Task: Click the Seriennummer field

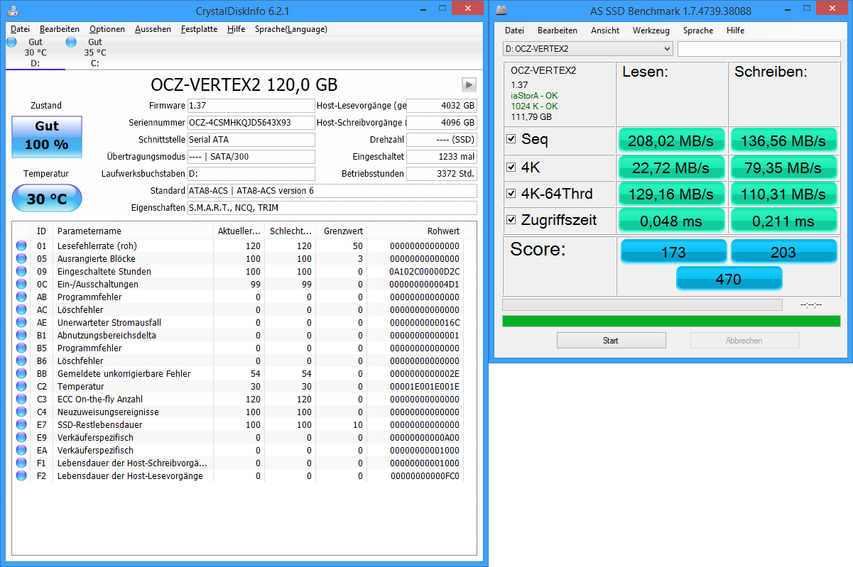Action: (251, 123)
